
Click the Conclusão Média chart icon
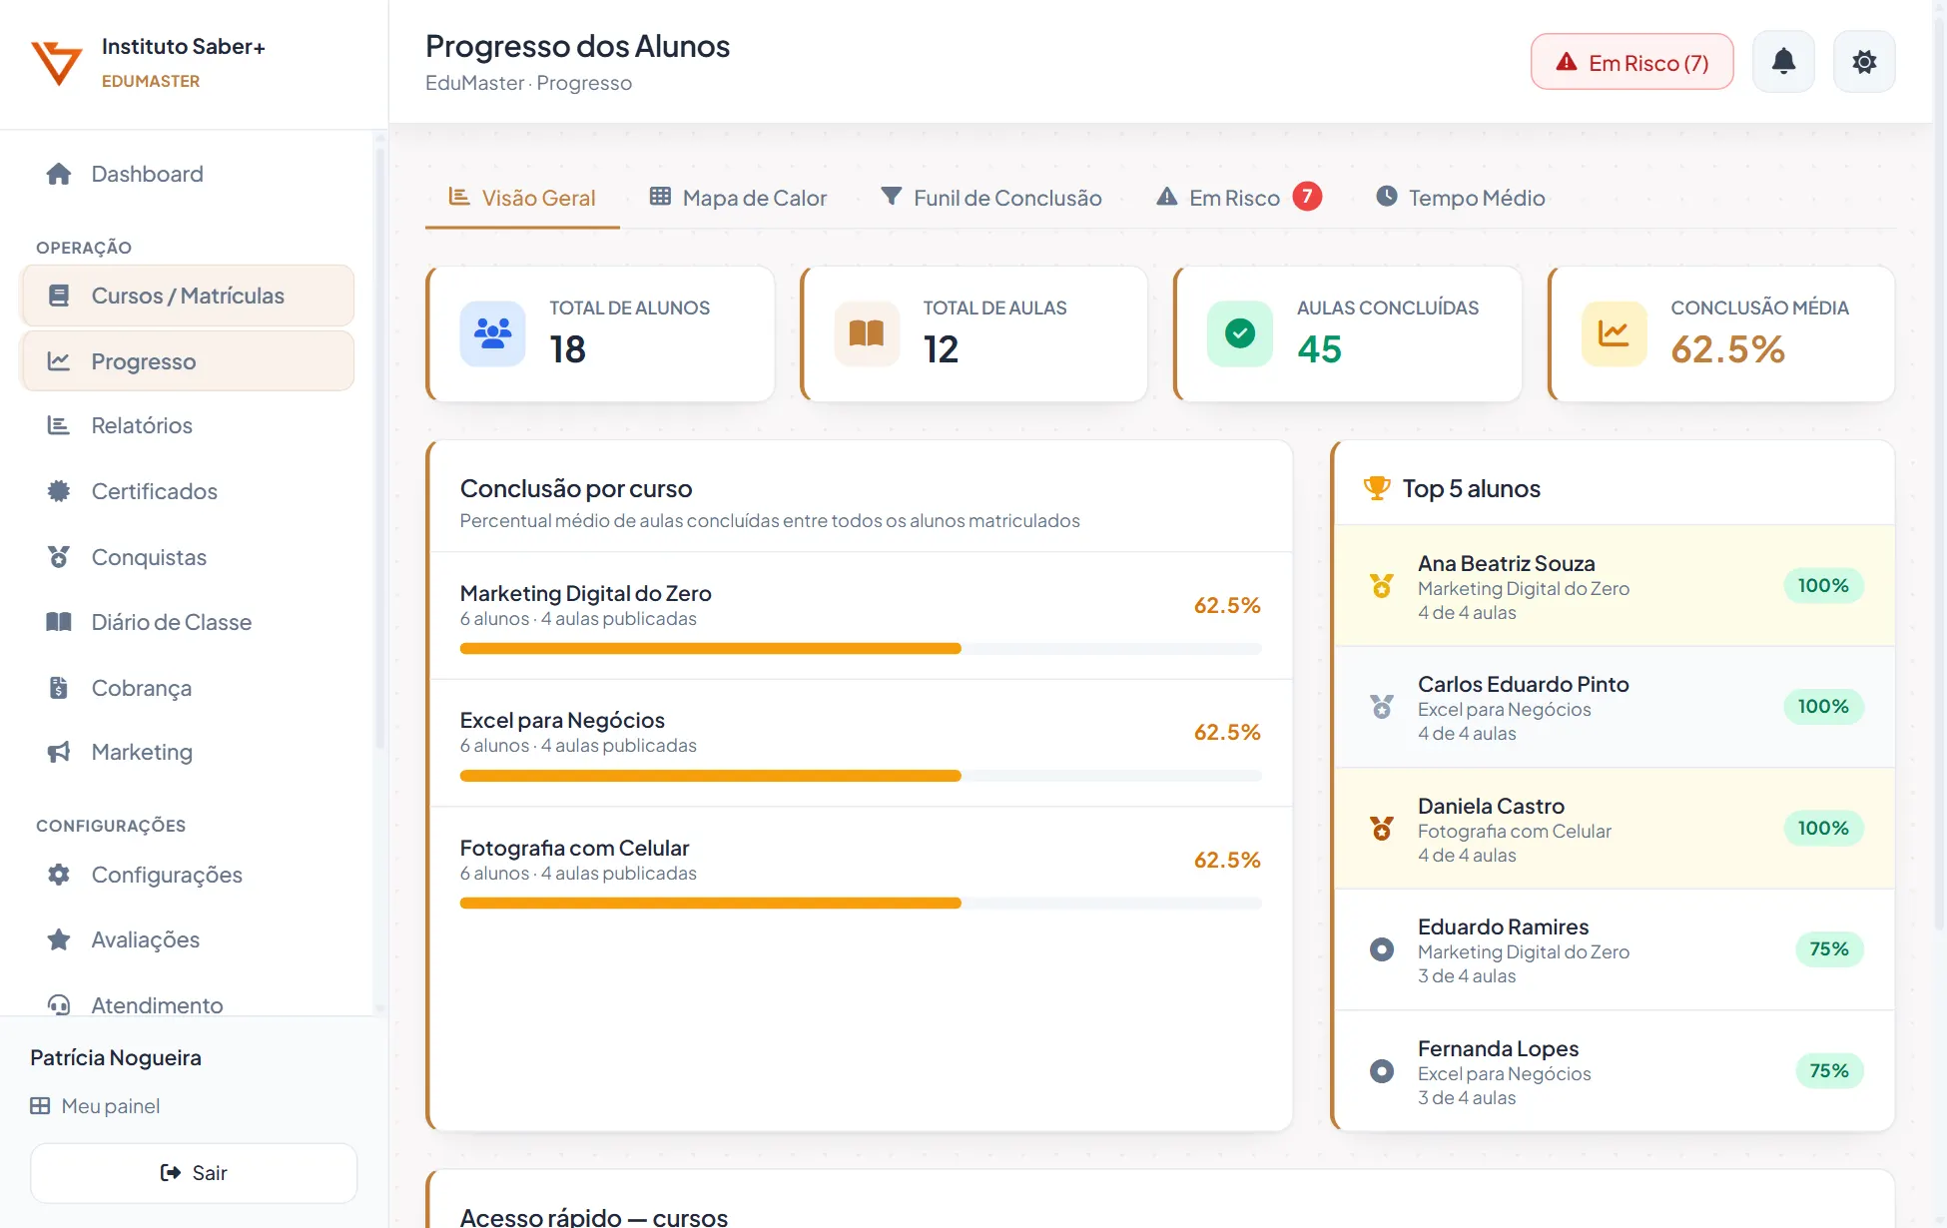click(1614, 333)
